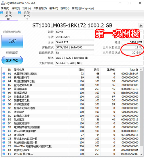Click the scrollbar down arrow in attribute list
144x158 pixels.
point(141,154)
